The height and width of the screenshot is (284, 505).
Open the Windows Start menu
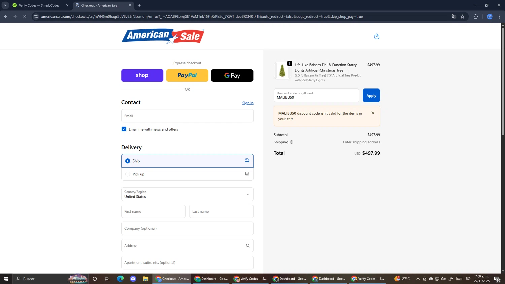point(6,279)
